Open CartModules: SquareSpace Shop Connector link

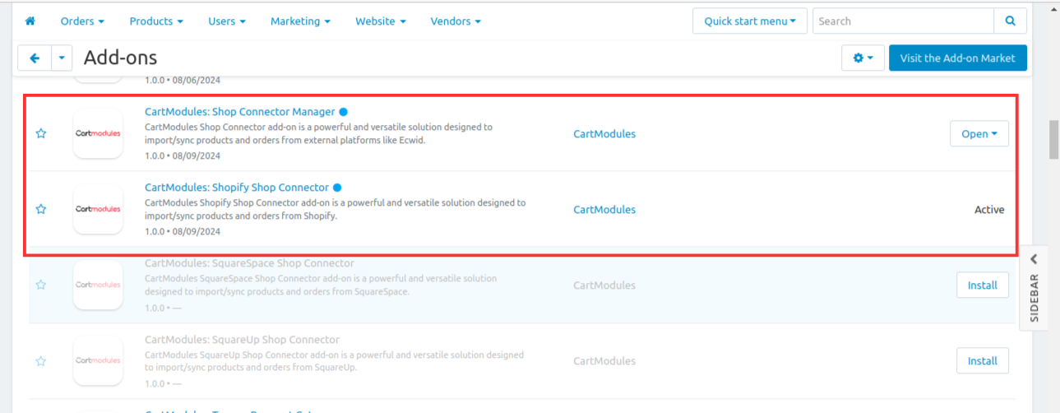point(249,263)
